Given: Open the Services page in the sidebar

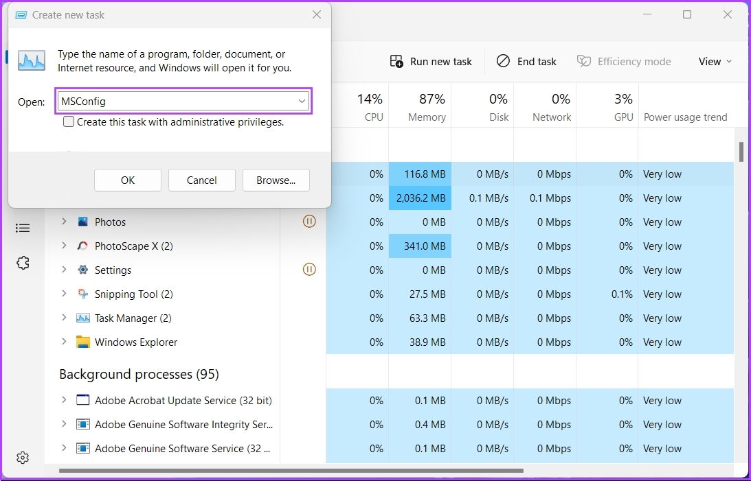Looking at the screenshot, I should pos(23,263).
